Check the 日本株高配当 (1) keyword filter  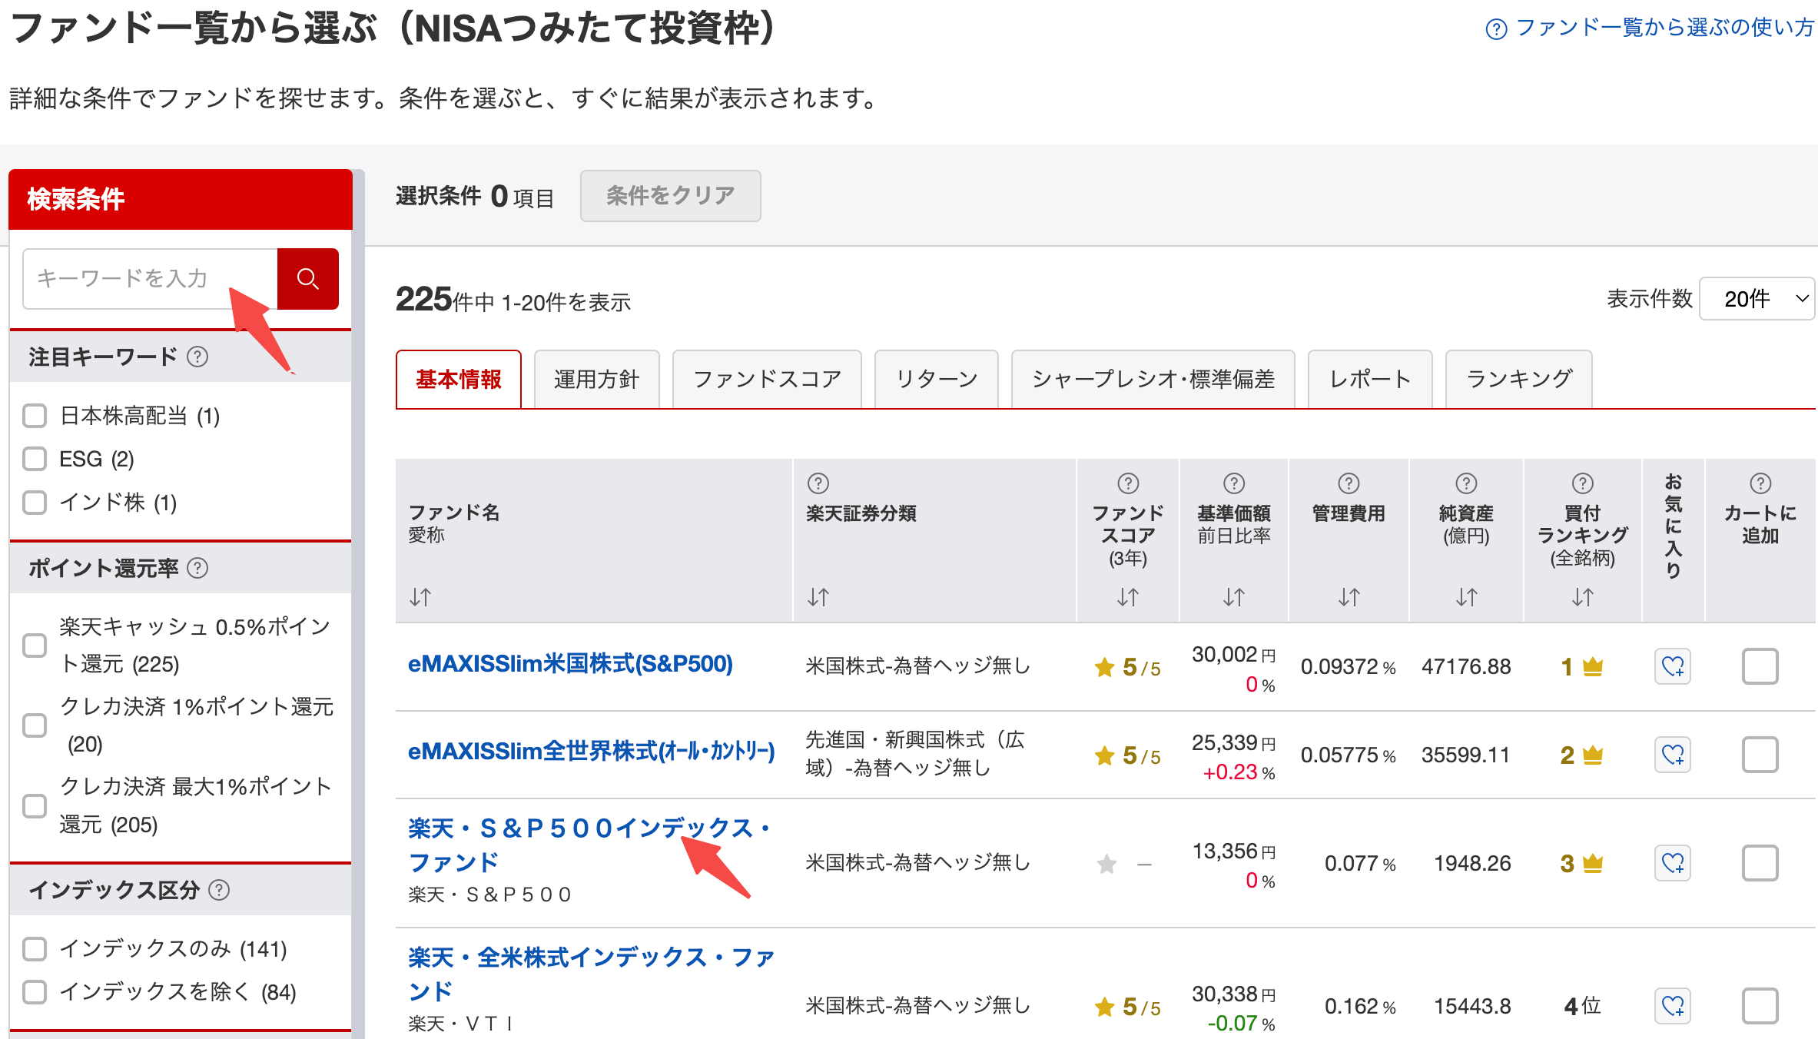tap(35, 416)
